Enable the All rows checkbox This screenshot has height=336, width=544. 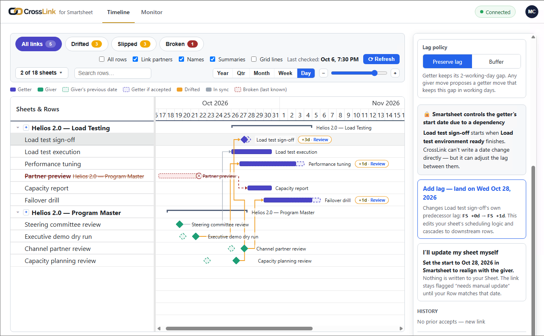point(102,59)
